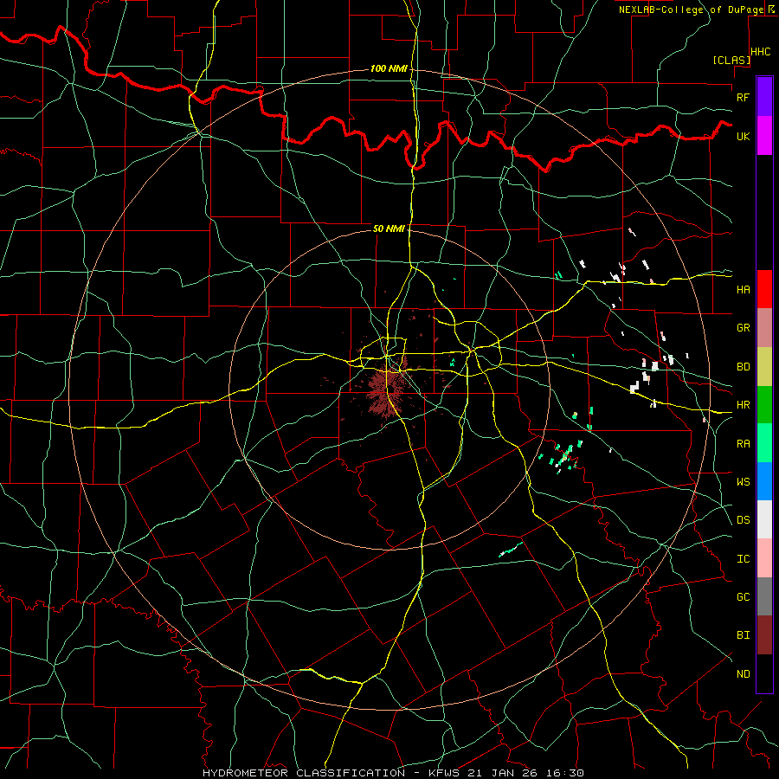This screenshot has height=779, width=779.
Task: Click the DS white legend color swatch
Action: click(x=764, y=519)
